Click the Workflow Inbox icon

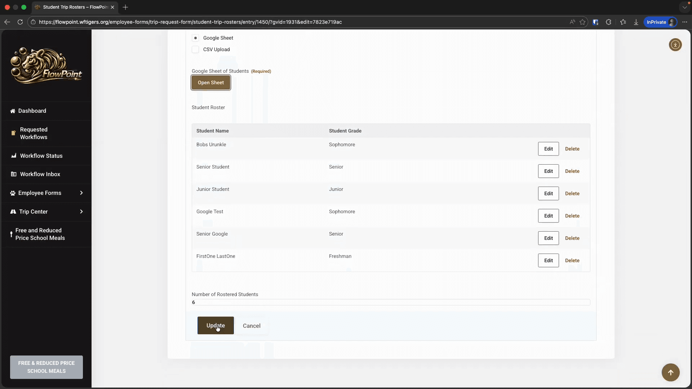14,174
